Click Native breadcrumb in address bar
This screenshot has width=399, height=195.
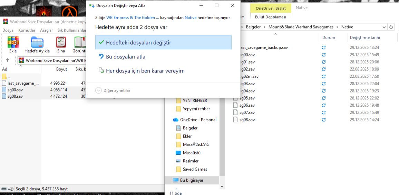[x=347, y=27]
